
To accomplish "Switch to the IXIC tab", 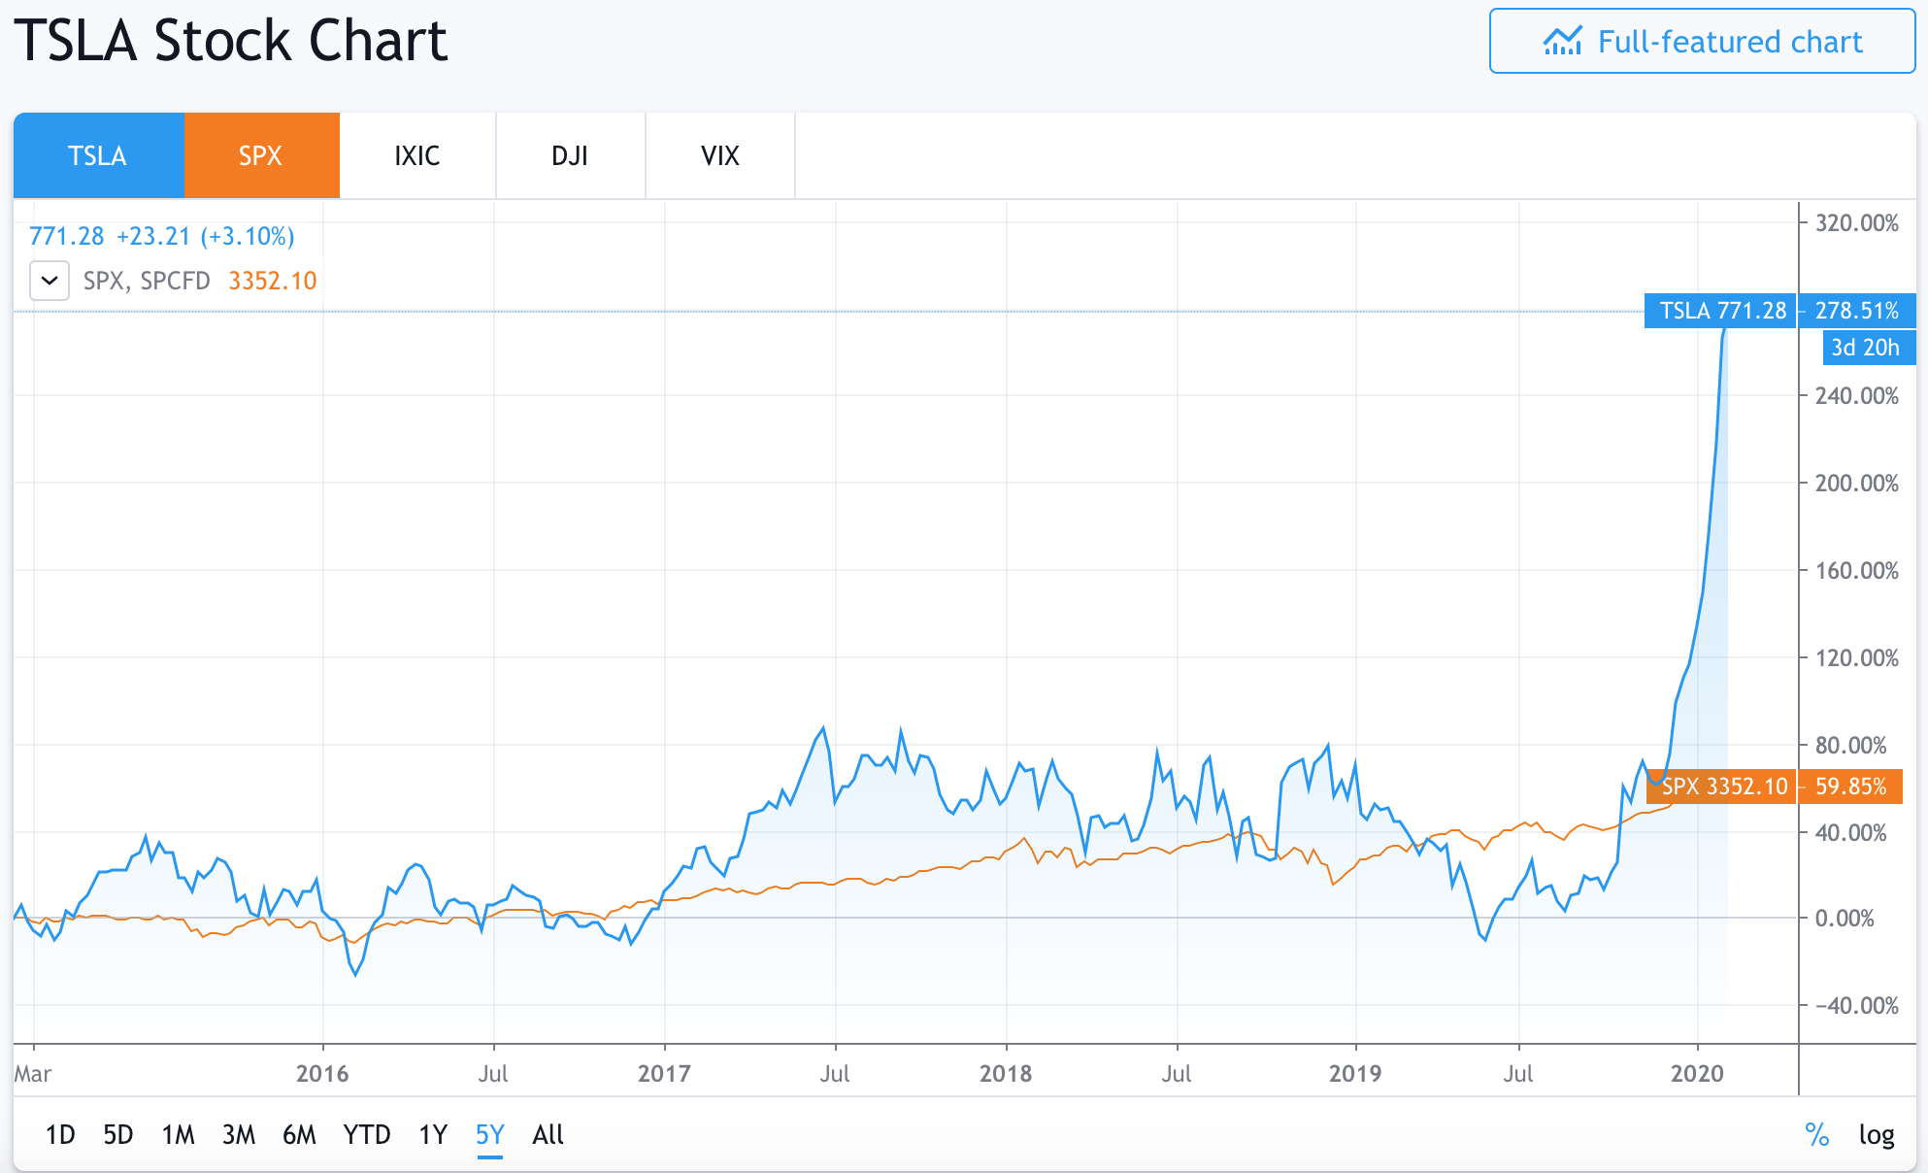I will (417, 155).
